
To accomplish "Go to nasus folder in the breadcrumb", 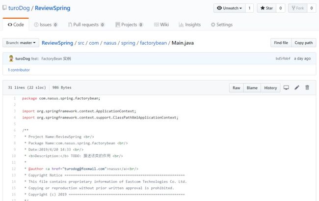I will pos(110,43).
